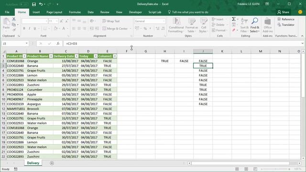This screenshot has width=306, height=172.
Task: Click Sort & Filter icon
Action: point(244,21)
